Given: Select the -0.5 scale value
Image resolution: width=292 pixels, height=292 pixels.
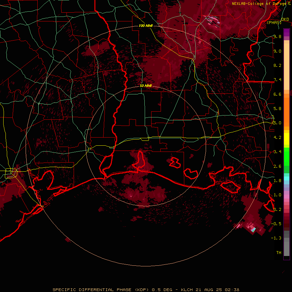Looking at the screenshot, I should pos(276,224).
